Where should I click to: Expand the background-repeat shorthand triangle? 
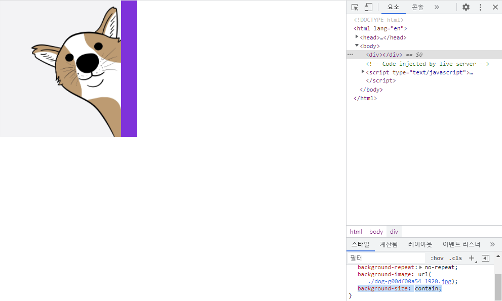[420, 267]
